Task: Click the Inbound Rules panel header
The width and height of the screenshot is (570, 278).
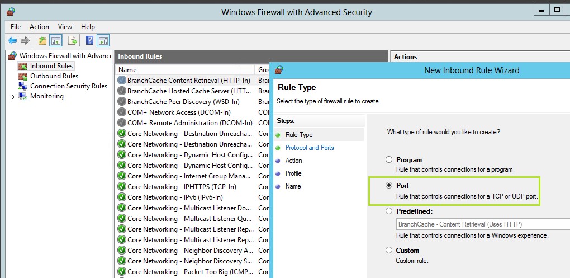Action: click(x=251, y=56)
